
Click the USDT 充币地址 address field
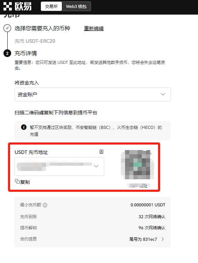click(x=59, y=166)
